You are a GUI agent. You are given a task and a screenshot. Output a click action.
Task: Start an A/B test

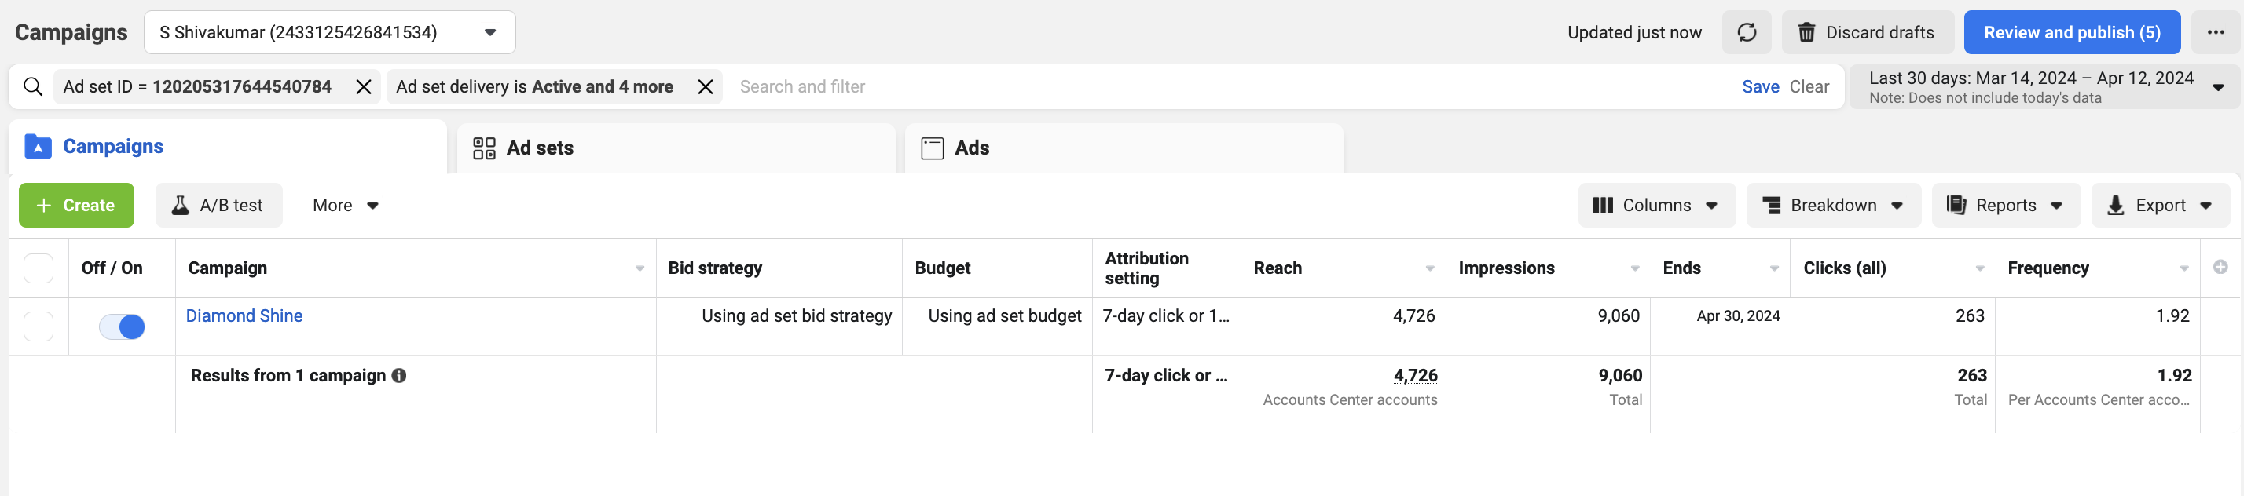218,206
